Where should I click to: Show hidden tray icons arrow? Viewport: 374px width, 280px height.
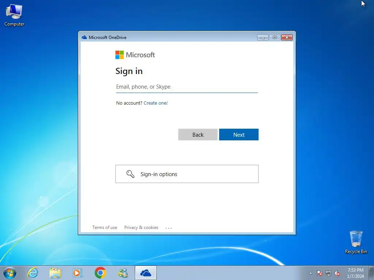pos(310,273)
